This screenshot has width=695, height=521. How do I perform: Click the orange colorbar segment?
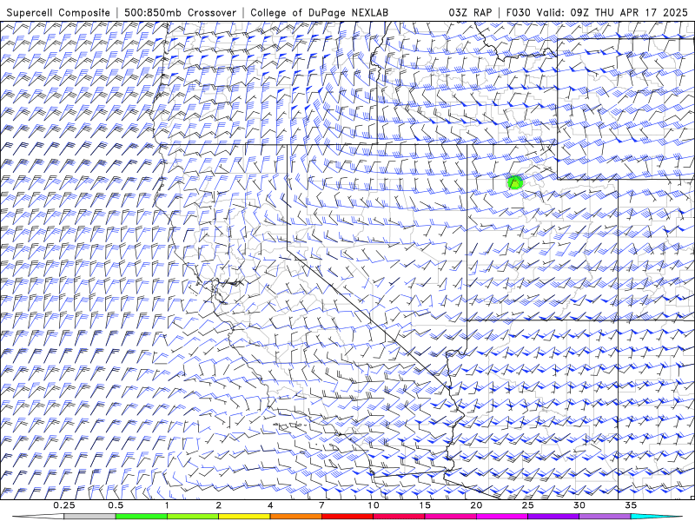(295, 517)
